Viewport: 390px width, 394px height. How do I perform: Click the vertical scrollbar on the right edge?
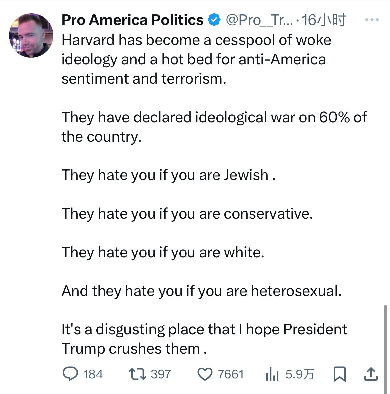point(386,347)
